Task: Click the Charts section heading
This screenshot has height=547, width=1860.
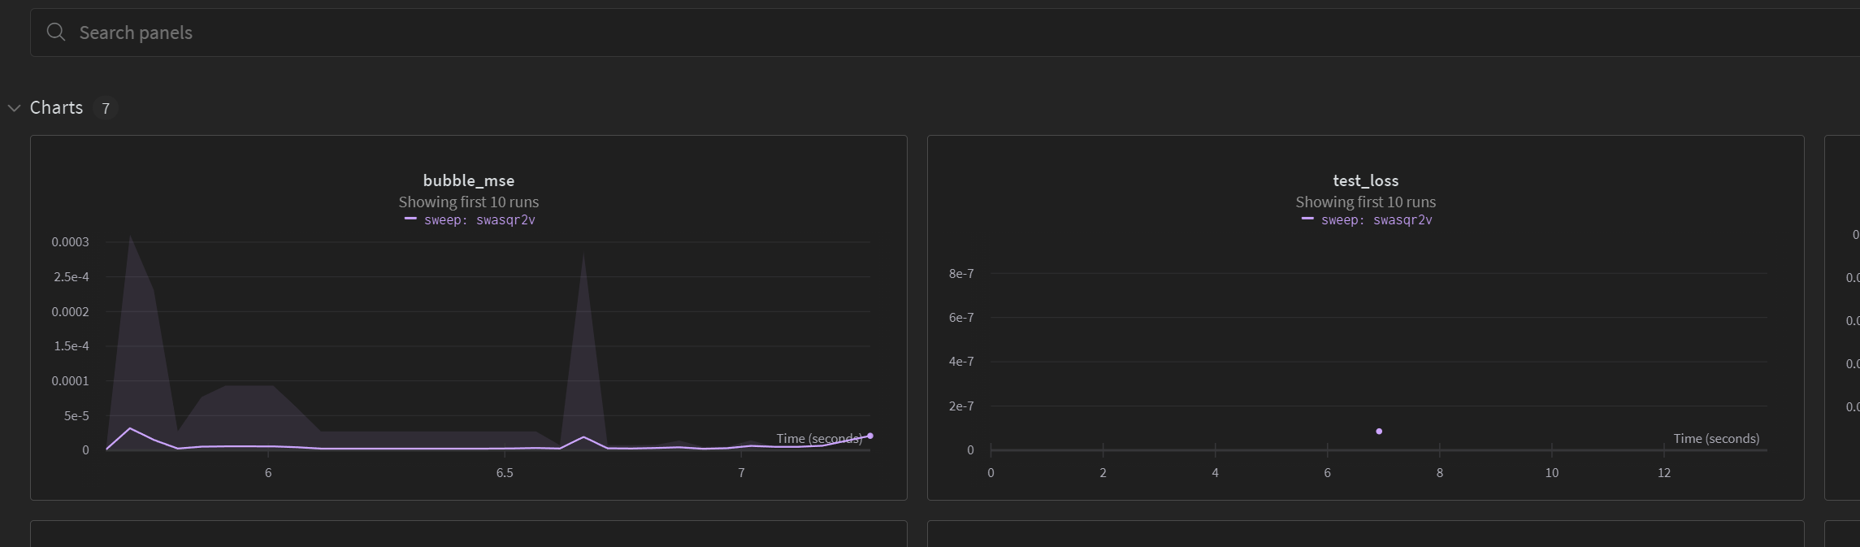Action: click(56, 107)
